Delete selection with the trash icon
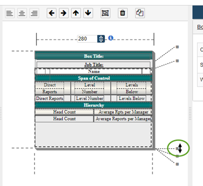Viewport: 203px width, 186px height. click(122, 13)
